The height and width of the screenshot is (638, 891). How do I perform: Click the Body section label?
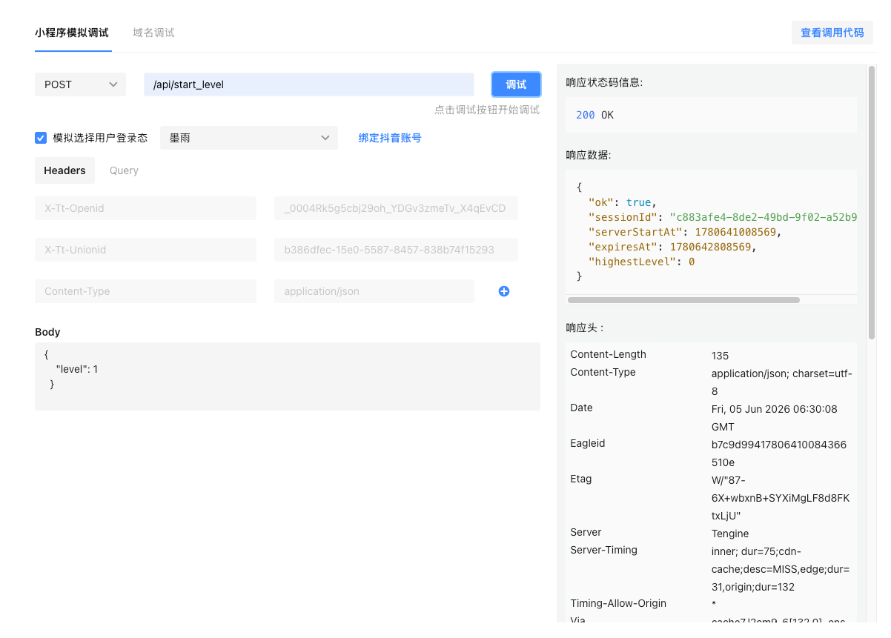coord(47,332)
